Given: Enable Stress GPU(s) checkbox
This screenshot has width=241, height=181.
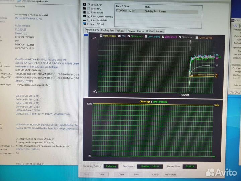Looking at the screenshot, I should coord(89,24).
